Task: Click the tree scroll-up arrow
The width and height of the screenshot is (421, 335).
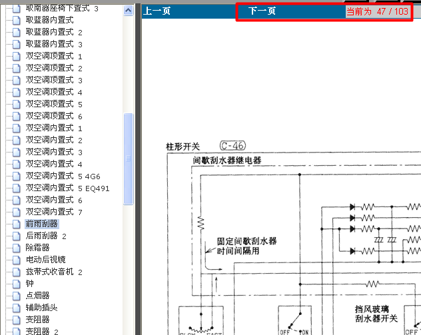Action: point(129,11)
